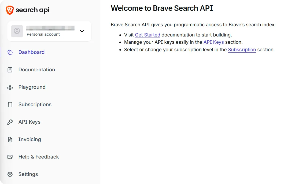284x184 pixels.
Task: Click the Subscription link in the bullet list
Action: pos(242,50)
